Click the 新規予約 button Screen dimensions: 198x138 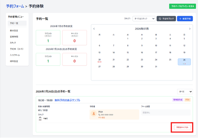tap(185, 19)
